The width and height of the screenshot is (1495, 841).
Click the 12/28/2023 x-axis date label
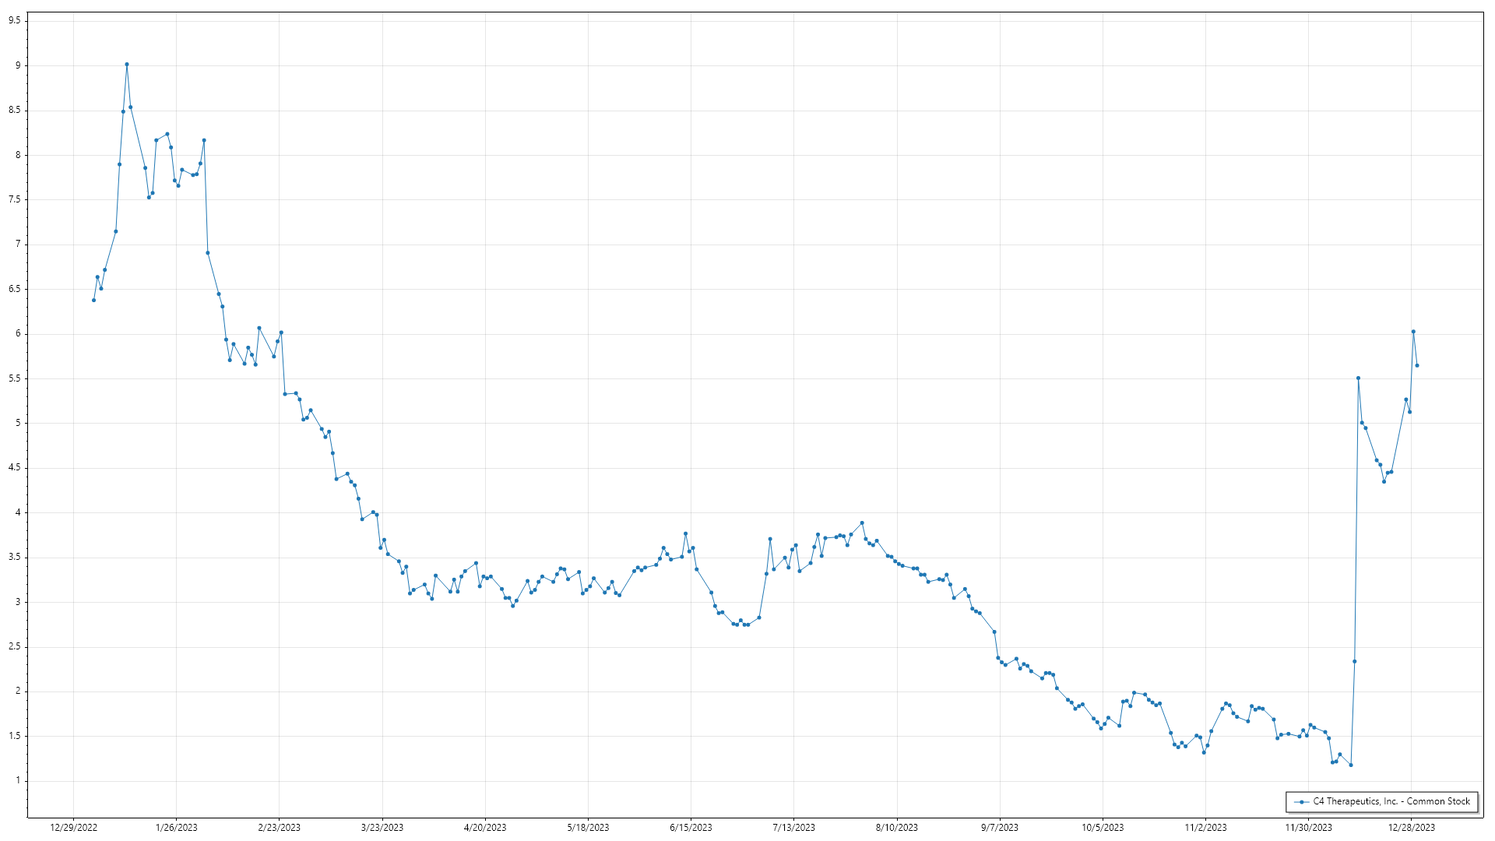1412,828
